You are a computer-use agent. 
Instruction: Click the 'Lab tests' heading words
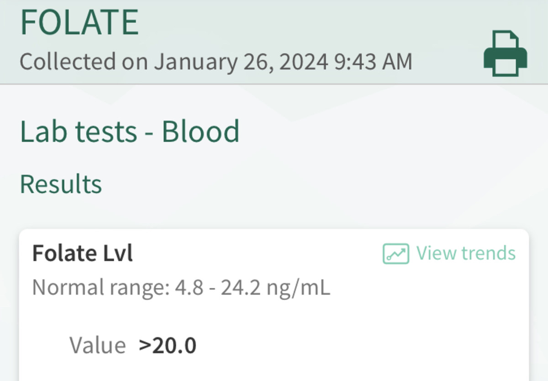(78, 131)
